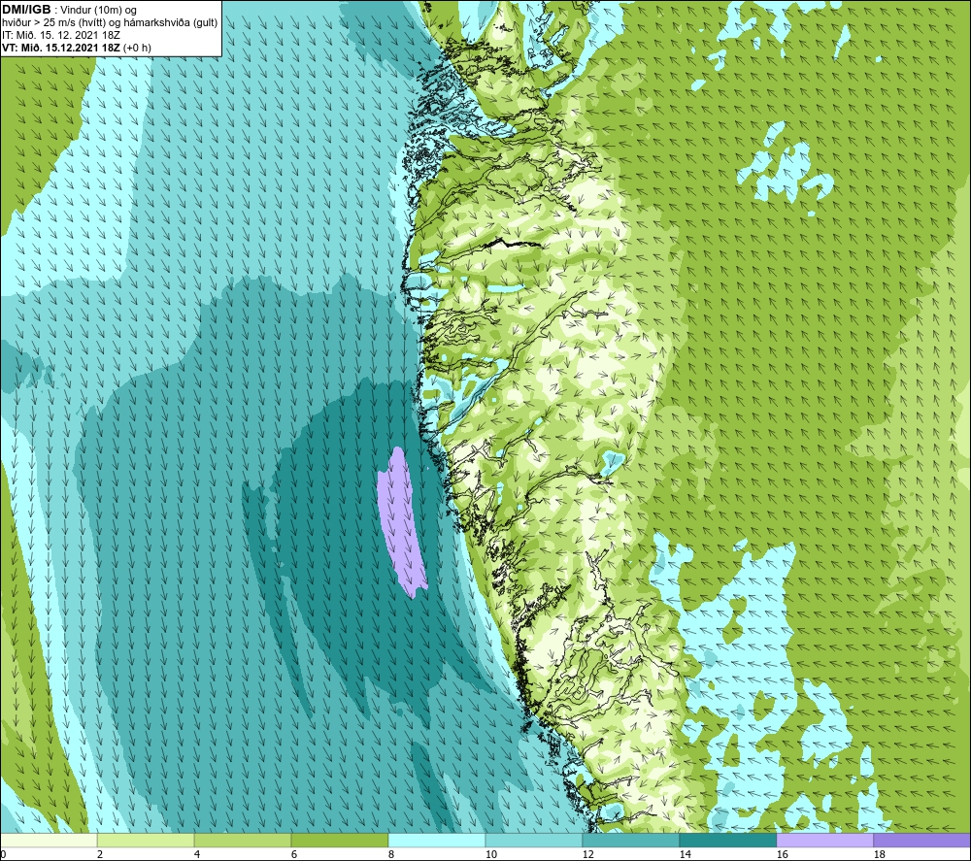The width and height of the screenshot is (971, 861).
Task: Click the 2–4 m/s light green legend swatch
Action: [x=146, y=840]
